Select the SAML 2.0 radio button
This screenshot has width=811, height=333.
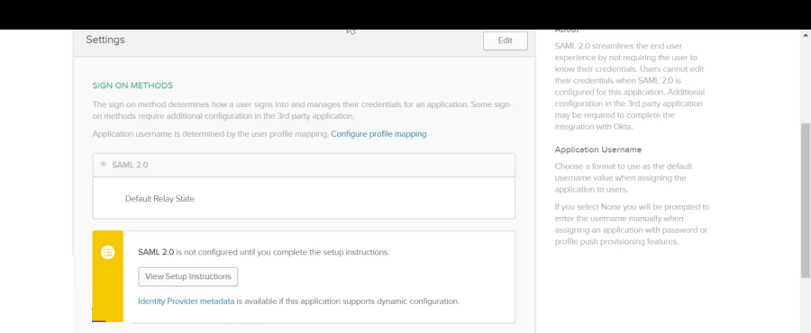[x=104, y=164]
